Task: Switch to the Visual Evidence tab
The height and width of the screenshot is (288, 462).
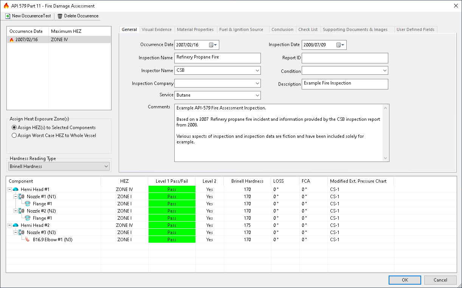Action: [157, 29]
